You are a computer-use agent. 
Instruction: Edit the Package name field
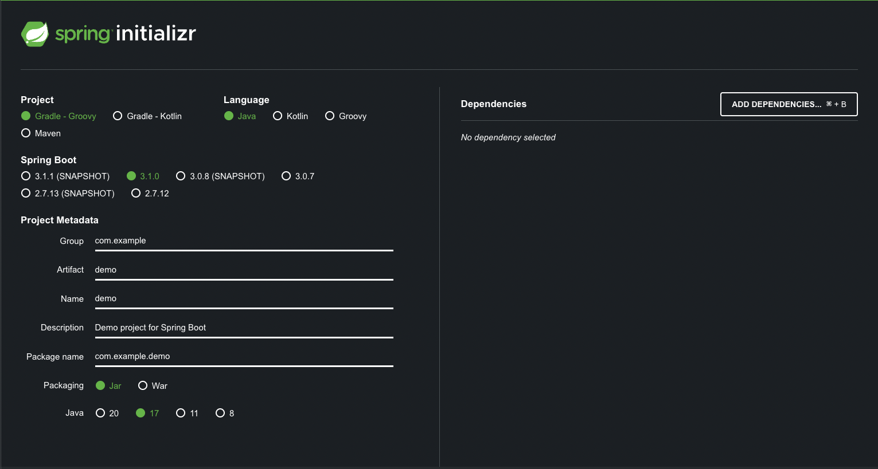(244, 357)
